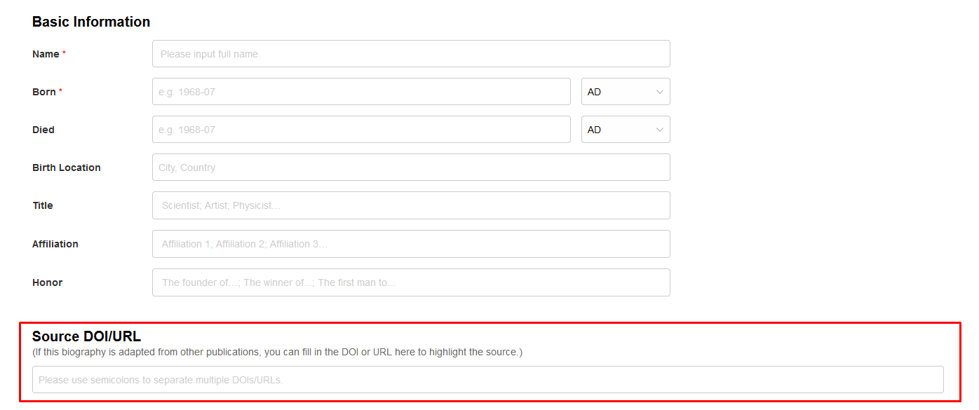This screenshot has width=979, height=410.
Task: Click the Born field label
Action: (44, 92)
